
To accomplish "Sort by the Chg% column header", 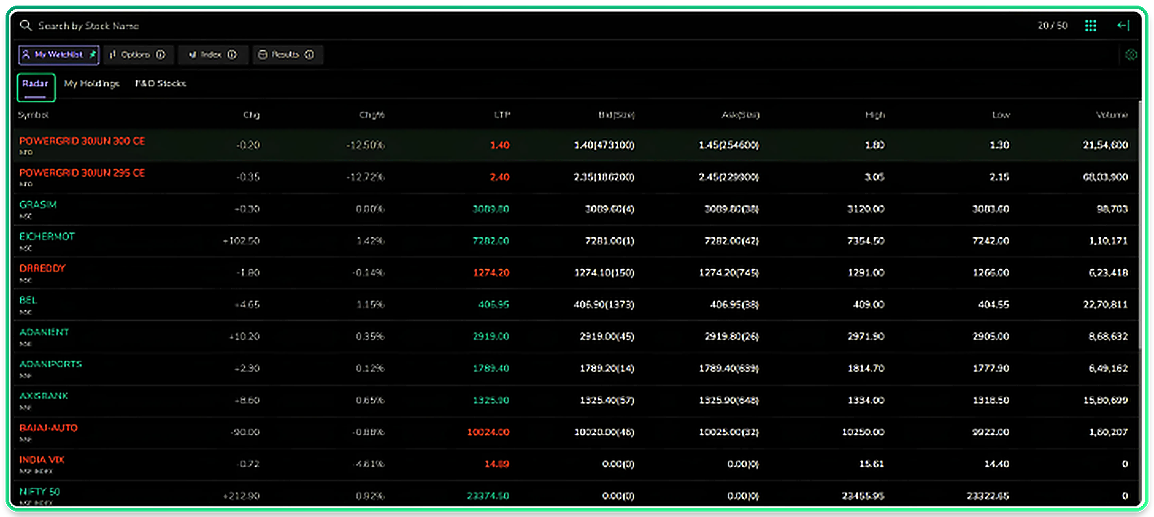I will click(372, 115).
